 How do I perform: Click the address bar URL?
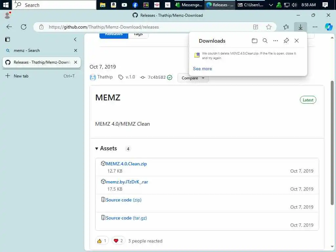coord(104,27)
